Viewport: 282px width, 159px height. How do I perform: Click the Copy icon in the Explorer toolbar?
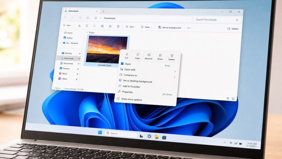coord(87,26)
